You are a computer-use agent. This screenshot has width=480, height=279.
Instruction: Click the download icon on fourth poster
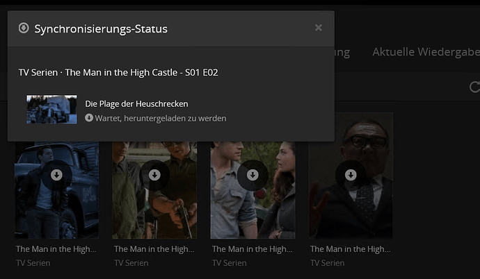(351, 175)
